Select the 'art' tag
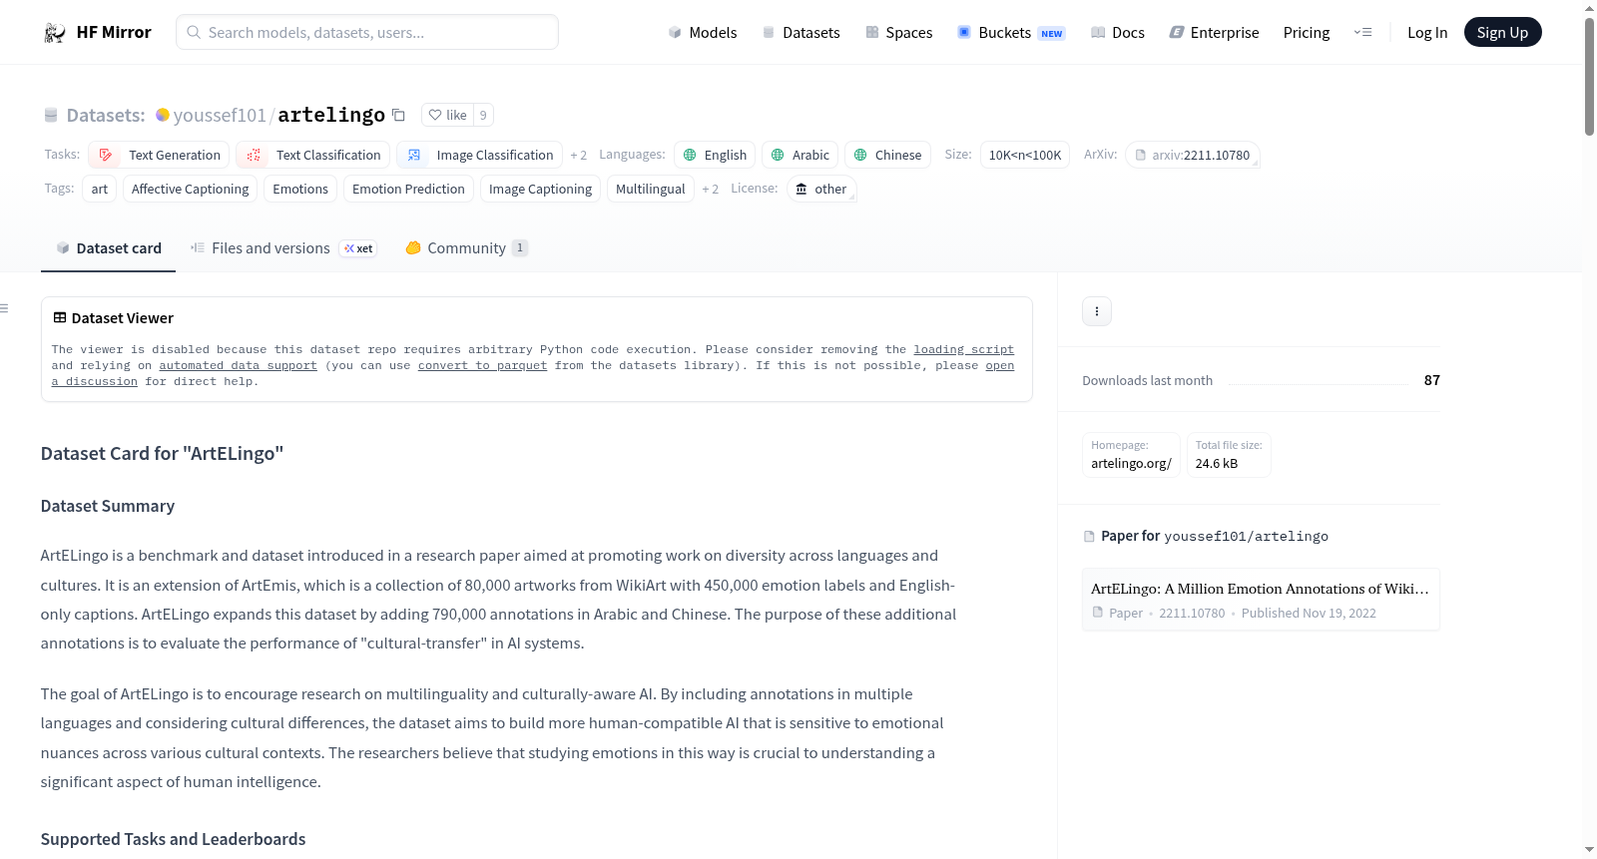Screen dimensions: 1597x859 [x=100, y=189]
